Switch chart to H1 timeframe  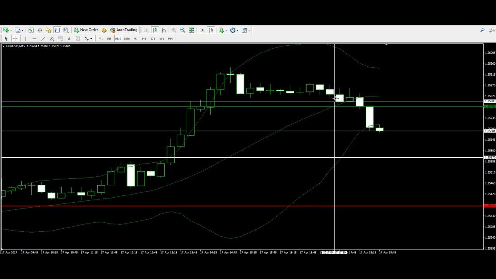coord(136,39)
